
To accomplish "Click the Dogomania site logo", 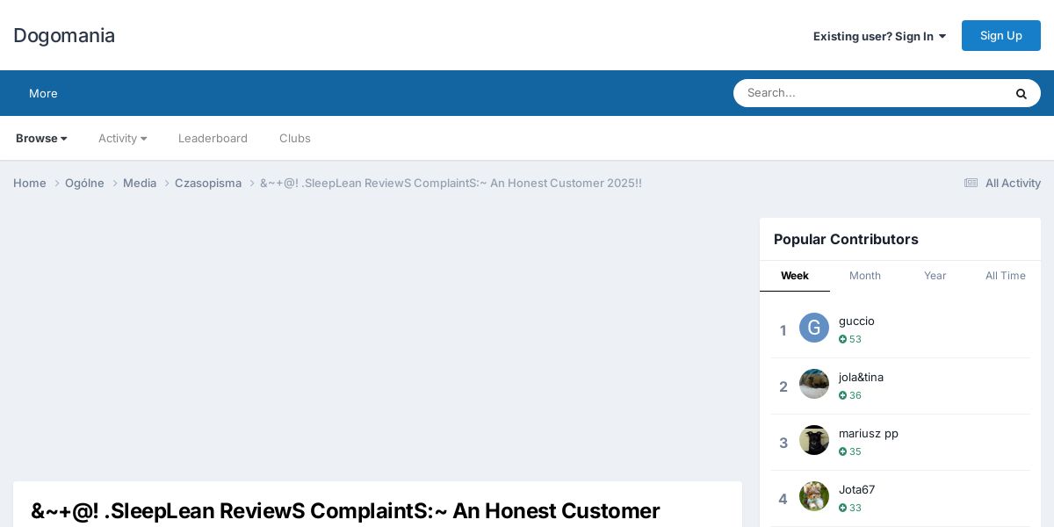I will click(64, 35).
